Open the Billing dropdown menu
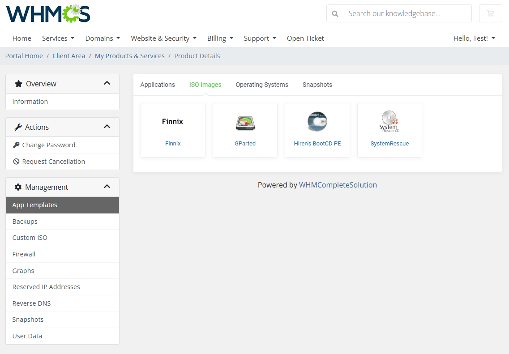 pos(220,38)
